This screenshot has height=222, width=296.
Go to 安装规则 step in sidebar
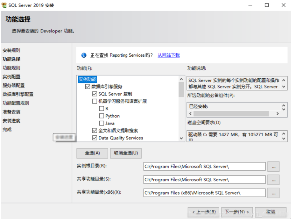[x=11, y=50]
